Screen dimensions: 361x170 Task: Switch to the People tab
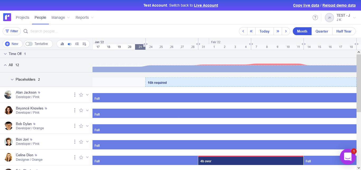click(x=40, y=17)
